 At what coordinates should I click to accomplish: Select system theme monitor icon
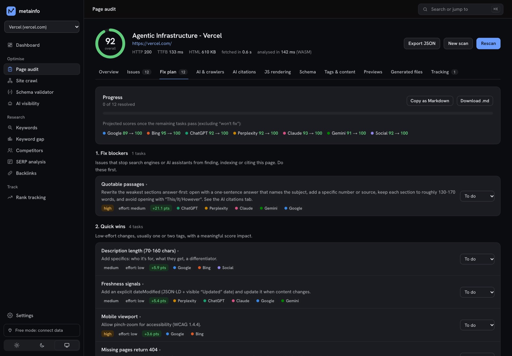point(67,345)
